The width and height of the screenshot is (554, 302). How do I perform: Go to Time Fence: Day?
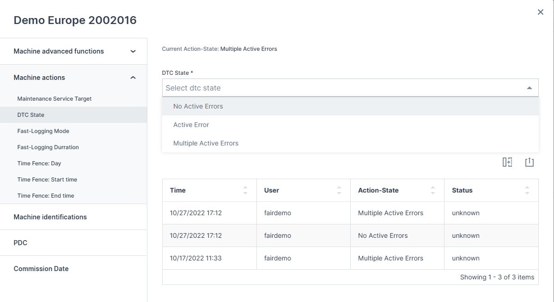[39, 163]
